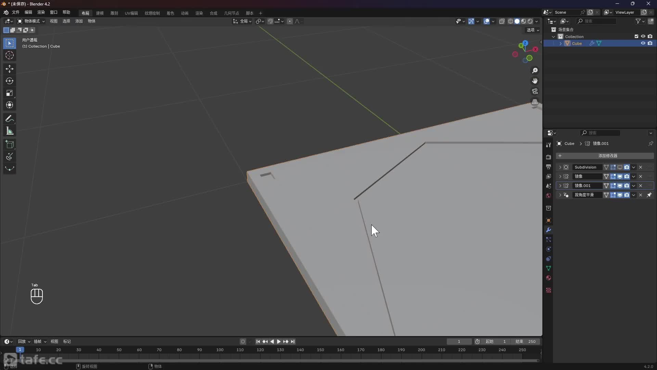Toggle X-ray view in header

click(x=502, y=21)
